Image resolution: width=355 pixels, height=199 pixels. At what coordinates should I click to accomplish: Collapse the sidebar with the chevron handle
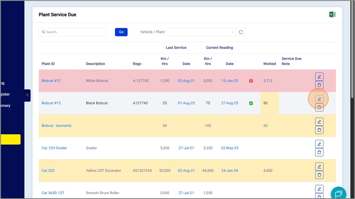(27, 95)
